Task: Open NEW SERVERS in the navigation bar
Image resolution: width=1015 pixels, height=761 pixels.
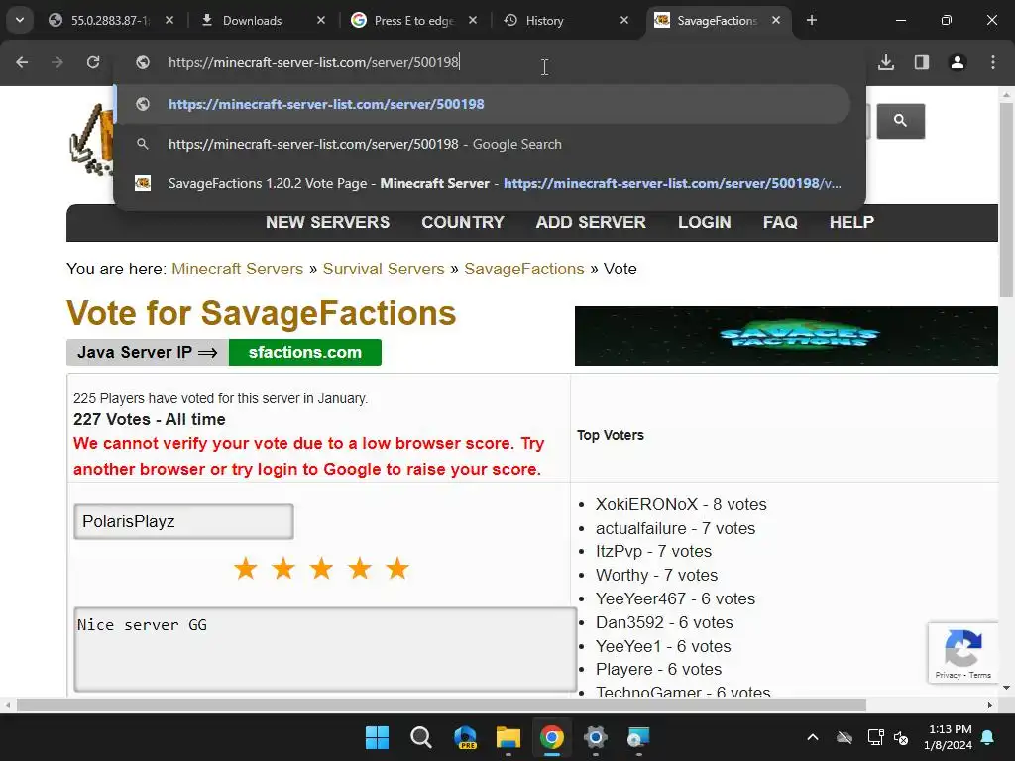Action: tap(327, 223)
